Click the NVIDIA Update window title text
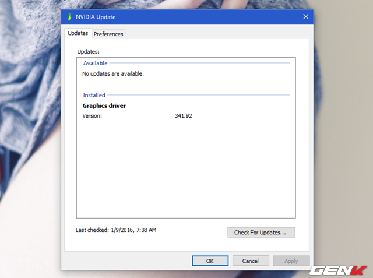Viewport: 373px width, 278px height. point(96,17)
